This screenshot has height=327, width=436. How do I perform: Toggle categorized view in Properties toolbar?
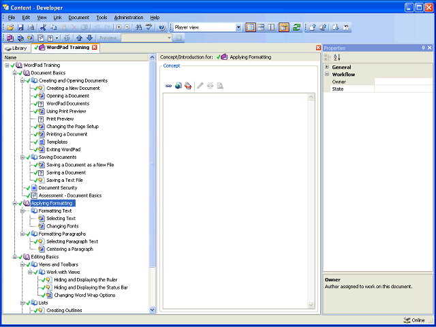pos(327,57)
